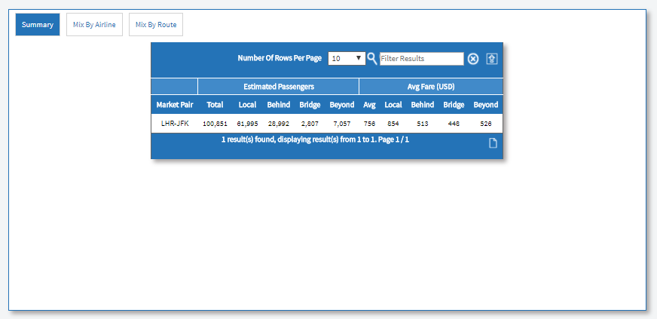Sort by Local under Avg Fare (USD)
Image resolution: width=657 pixels, height=319 pixels.
tap(393, 105)
